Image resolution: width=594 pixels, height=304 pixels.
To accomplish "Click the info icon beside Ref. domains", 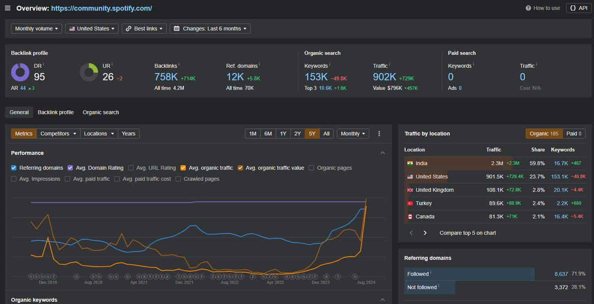I will [x=259, y=65].
